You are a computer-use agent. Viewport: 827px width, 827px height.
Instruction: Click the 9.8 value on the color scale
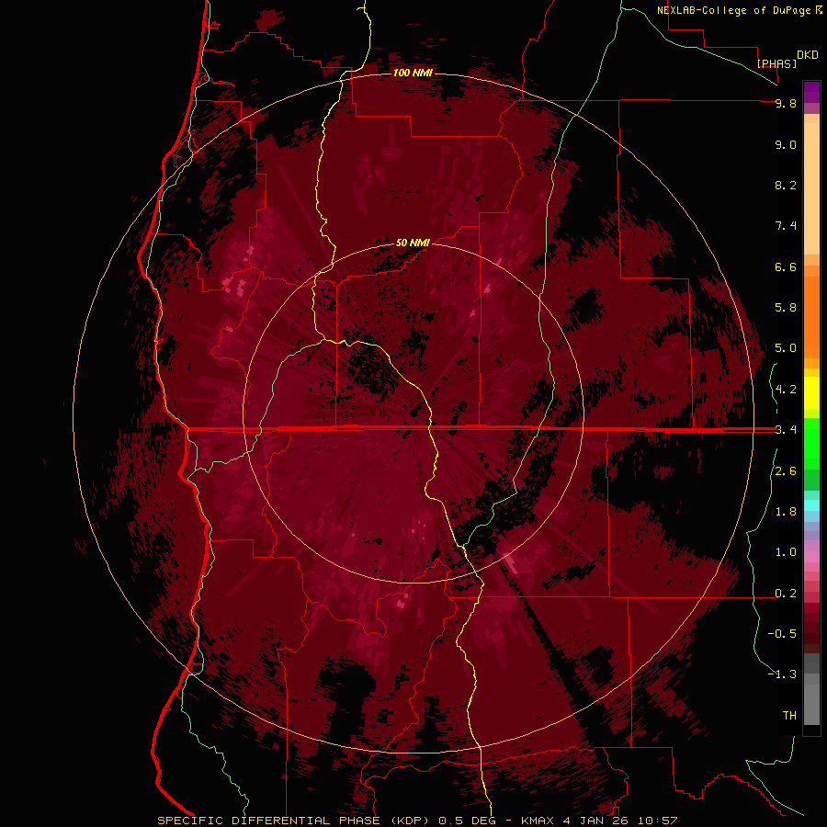[786, 103]
